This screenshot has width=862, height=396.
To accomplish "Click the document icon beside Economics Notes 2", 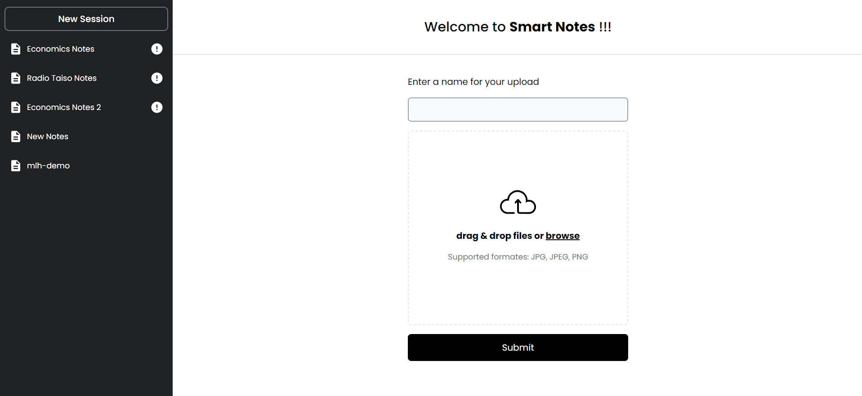I will [16, 107].
